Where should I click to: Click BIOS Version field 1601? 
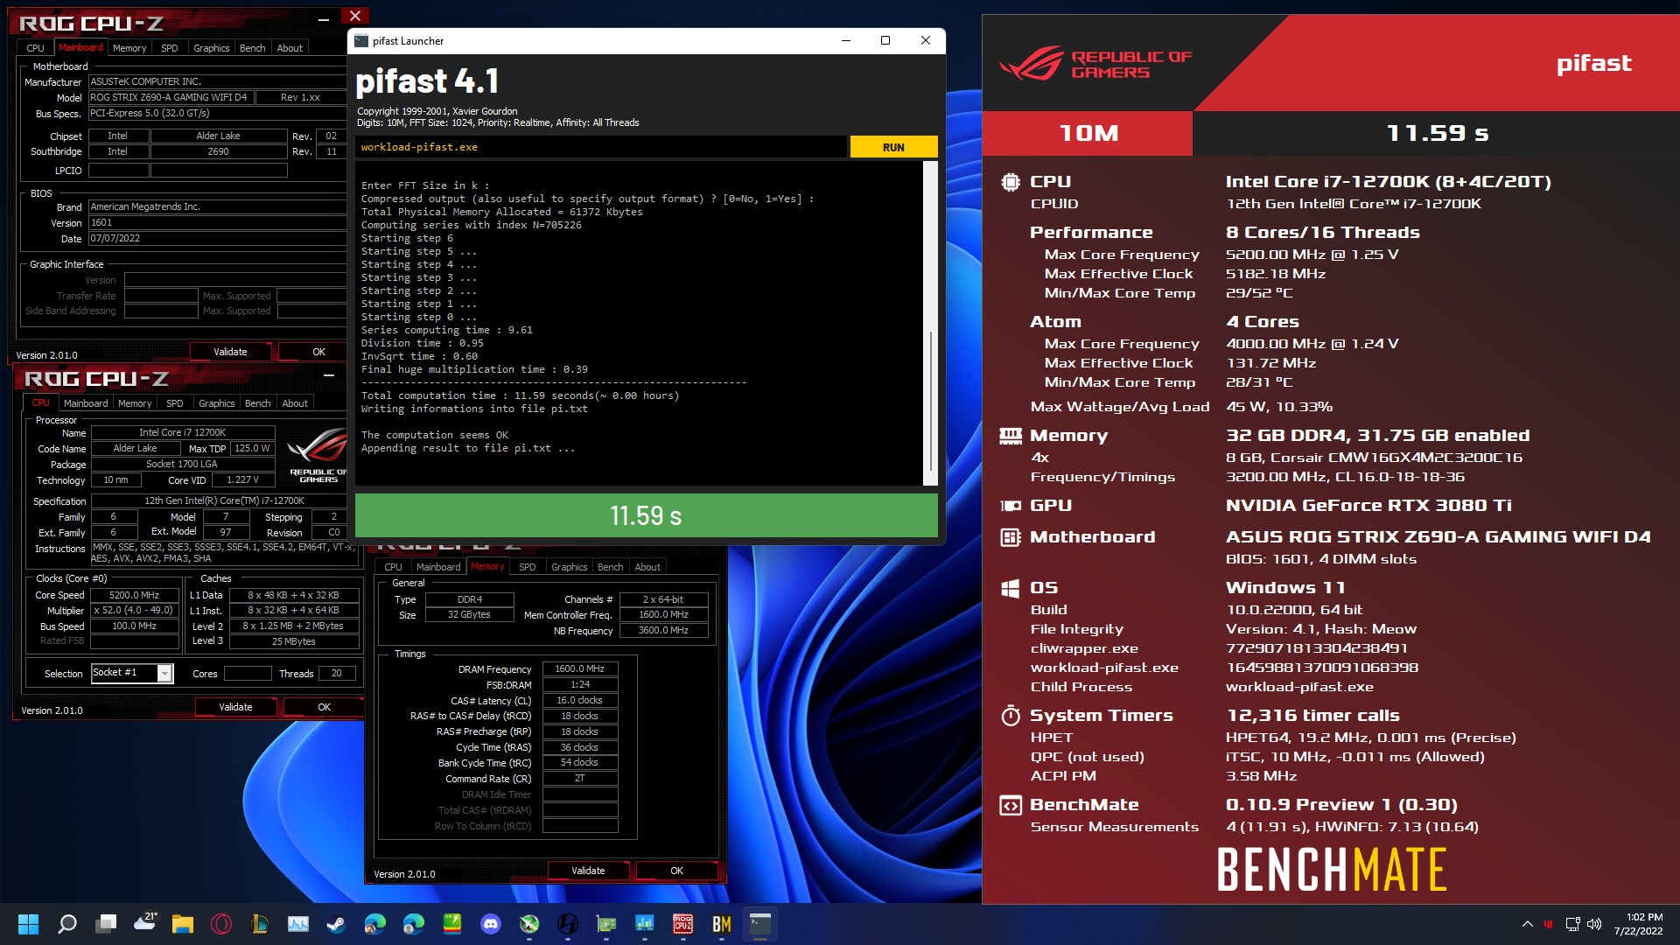(217, 223)
